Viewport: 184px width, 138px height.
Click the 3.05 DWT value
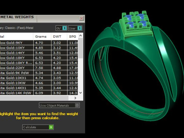coord(57,78)
